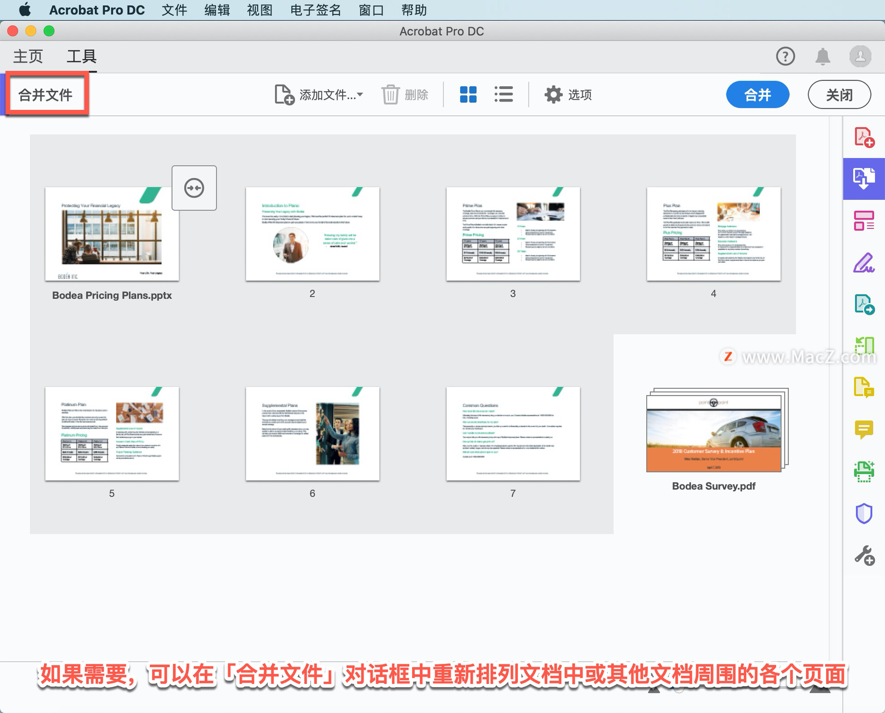Select page 6 thumbnail
885x713 pixels.
click(313, 434)
